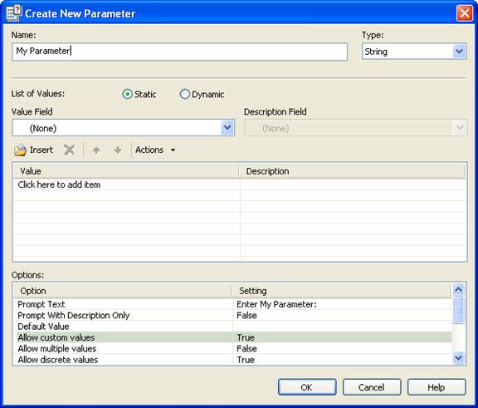The width and height of the screenshot is (478, 408).
Task: Click the Options list scrollbar thumb
Action: click(458, 309)
